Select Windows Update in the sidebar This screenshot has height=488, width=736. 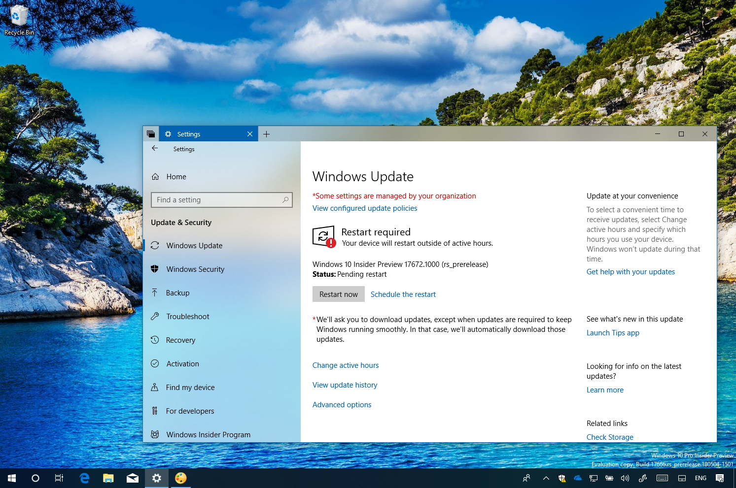tap(222, 245)
